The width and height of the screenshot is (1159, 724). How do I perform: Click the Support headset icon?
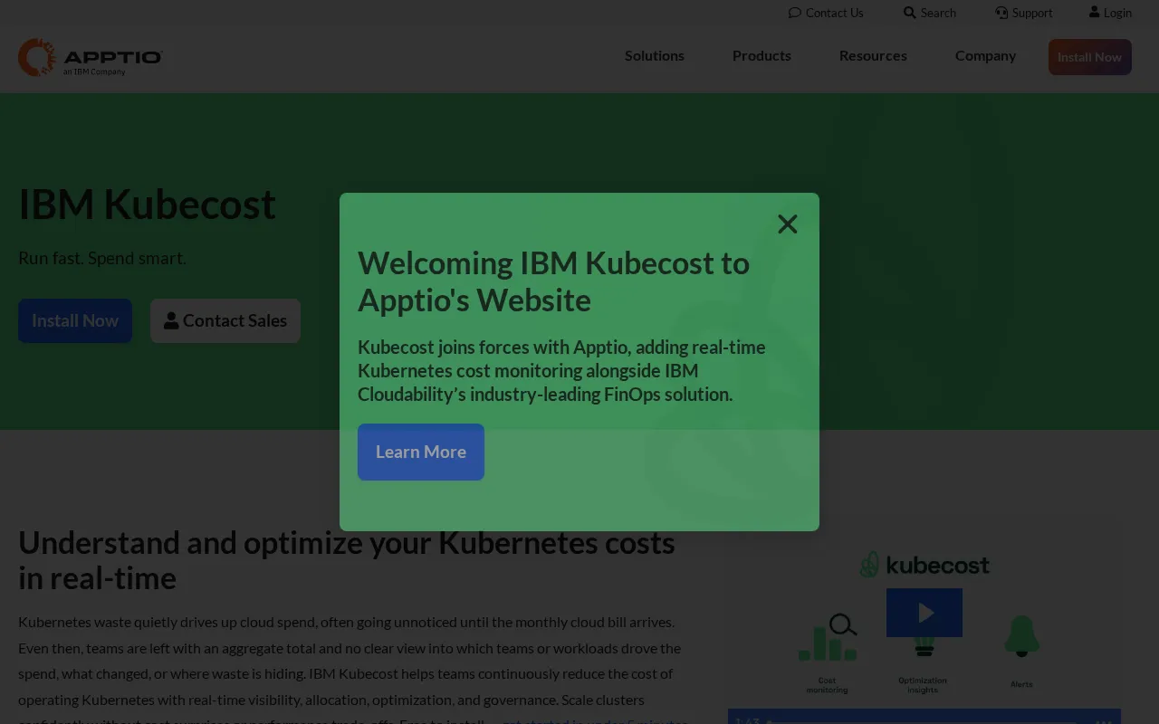click(1001, 13)
